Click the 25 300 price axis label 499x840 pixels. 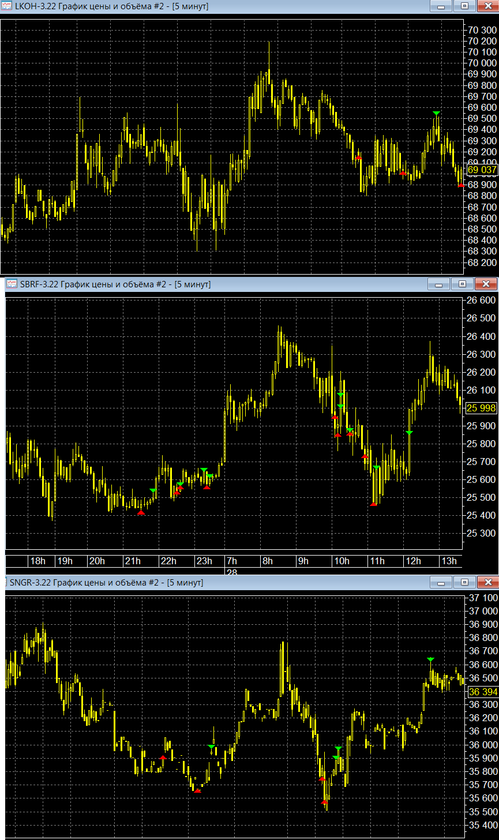(x=482, y=533)
